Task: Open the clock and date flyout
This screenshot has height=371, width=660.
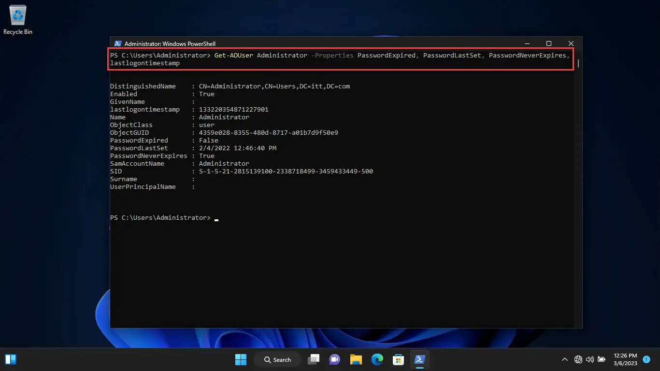Action: [625, 359]
